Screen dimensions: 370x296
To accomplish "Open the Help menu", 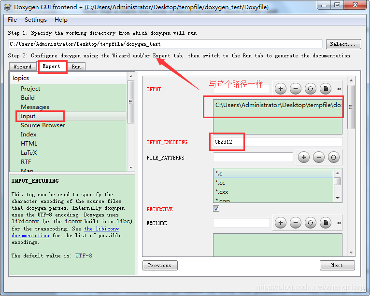I will tap(61, 20).
